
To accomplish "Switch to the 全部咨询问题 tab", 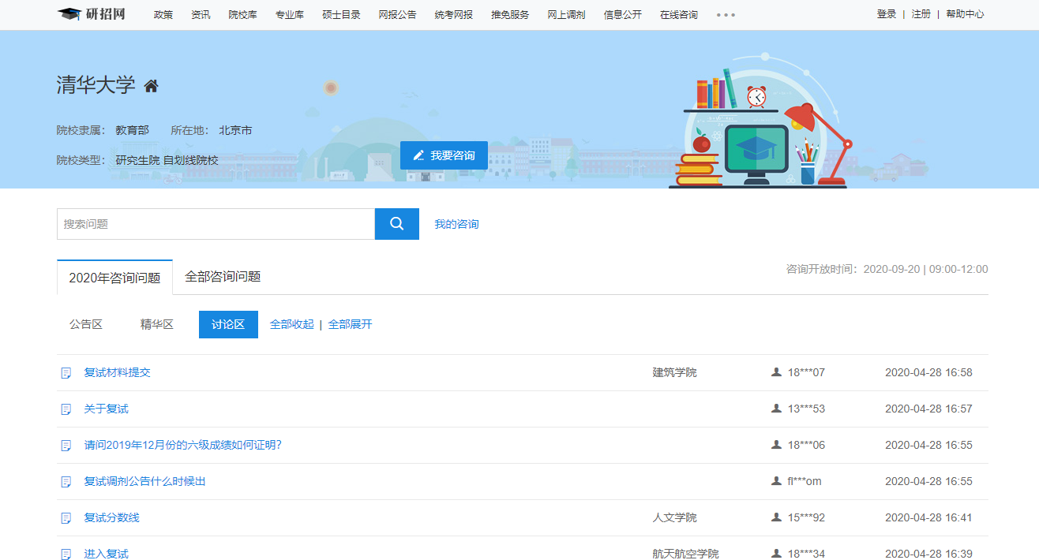I will click(x=223, y=277).
